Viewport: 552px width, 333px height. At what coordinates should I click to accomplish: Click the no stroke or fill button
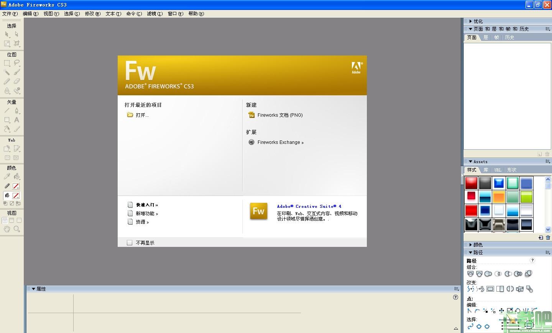(x=11, y=203)
